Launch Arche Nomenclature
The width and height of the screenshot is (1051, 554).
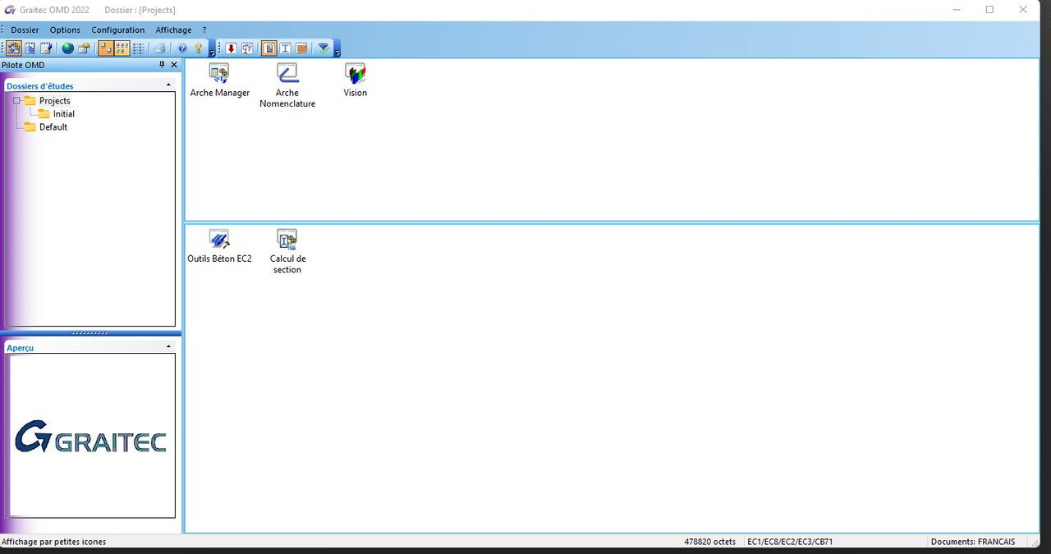point(287,86)
